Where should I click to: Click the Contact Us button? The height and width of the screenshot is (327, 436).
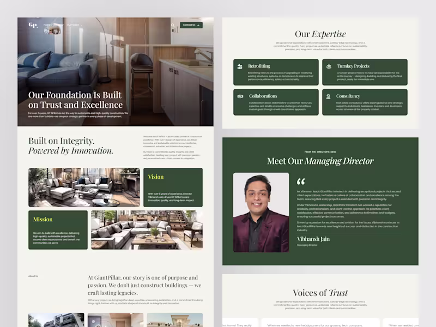191,25
